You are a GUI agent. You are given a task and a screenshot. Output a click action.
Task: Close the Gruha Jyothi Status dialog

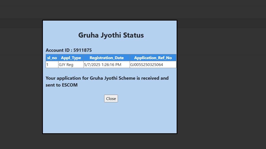point(111,98)
